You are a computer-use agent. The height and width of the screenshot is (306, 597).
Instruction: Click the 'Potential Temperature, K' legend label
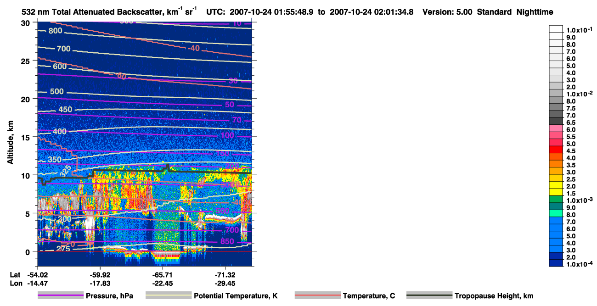236,296
